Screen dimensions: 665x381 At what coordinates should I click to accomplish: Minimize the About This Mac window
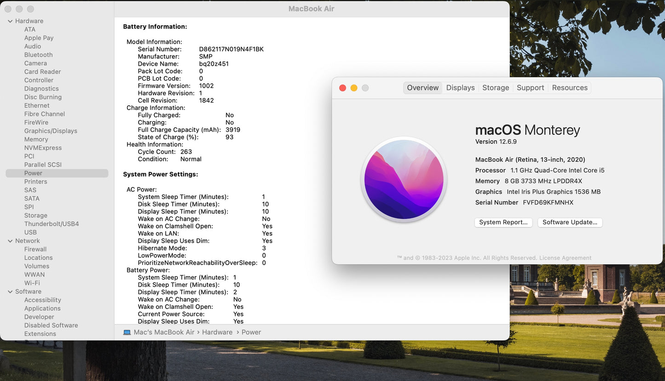pos(354,88)
